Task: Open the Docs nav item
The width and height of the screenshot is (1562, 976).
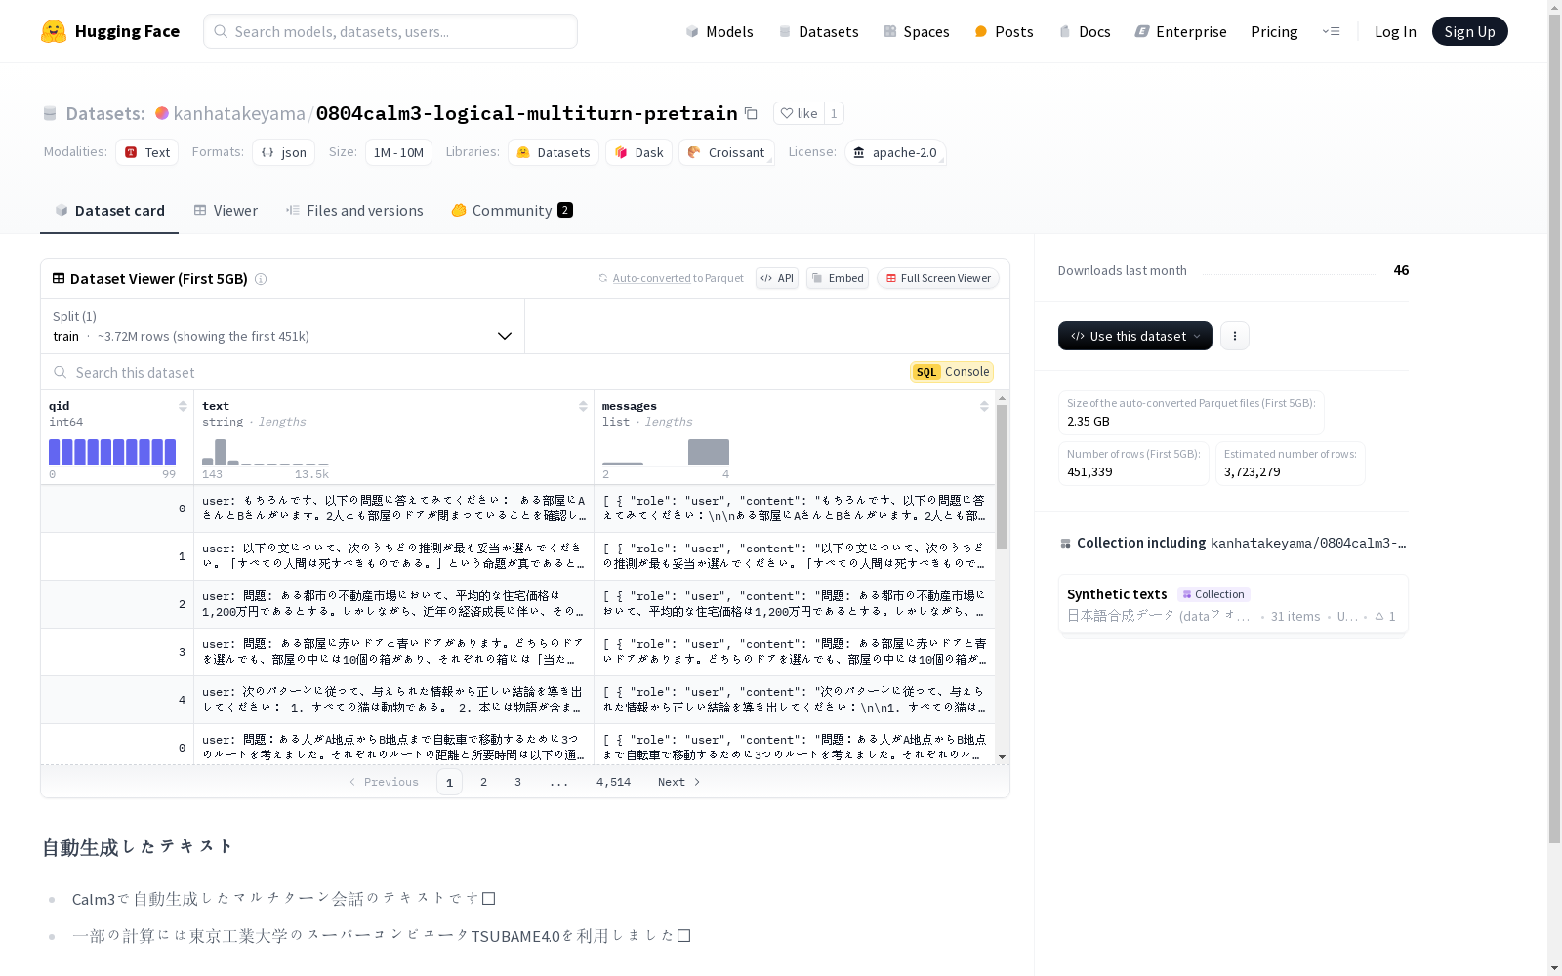Action: click(1085, 31)
